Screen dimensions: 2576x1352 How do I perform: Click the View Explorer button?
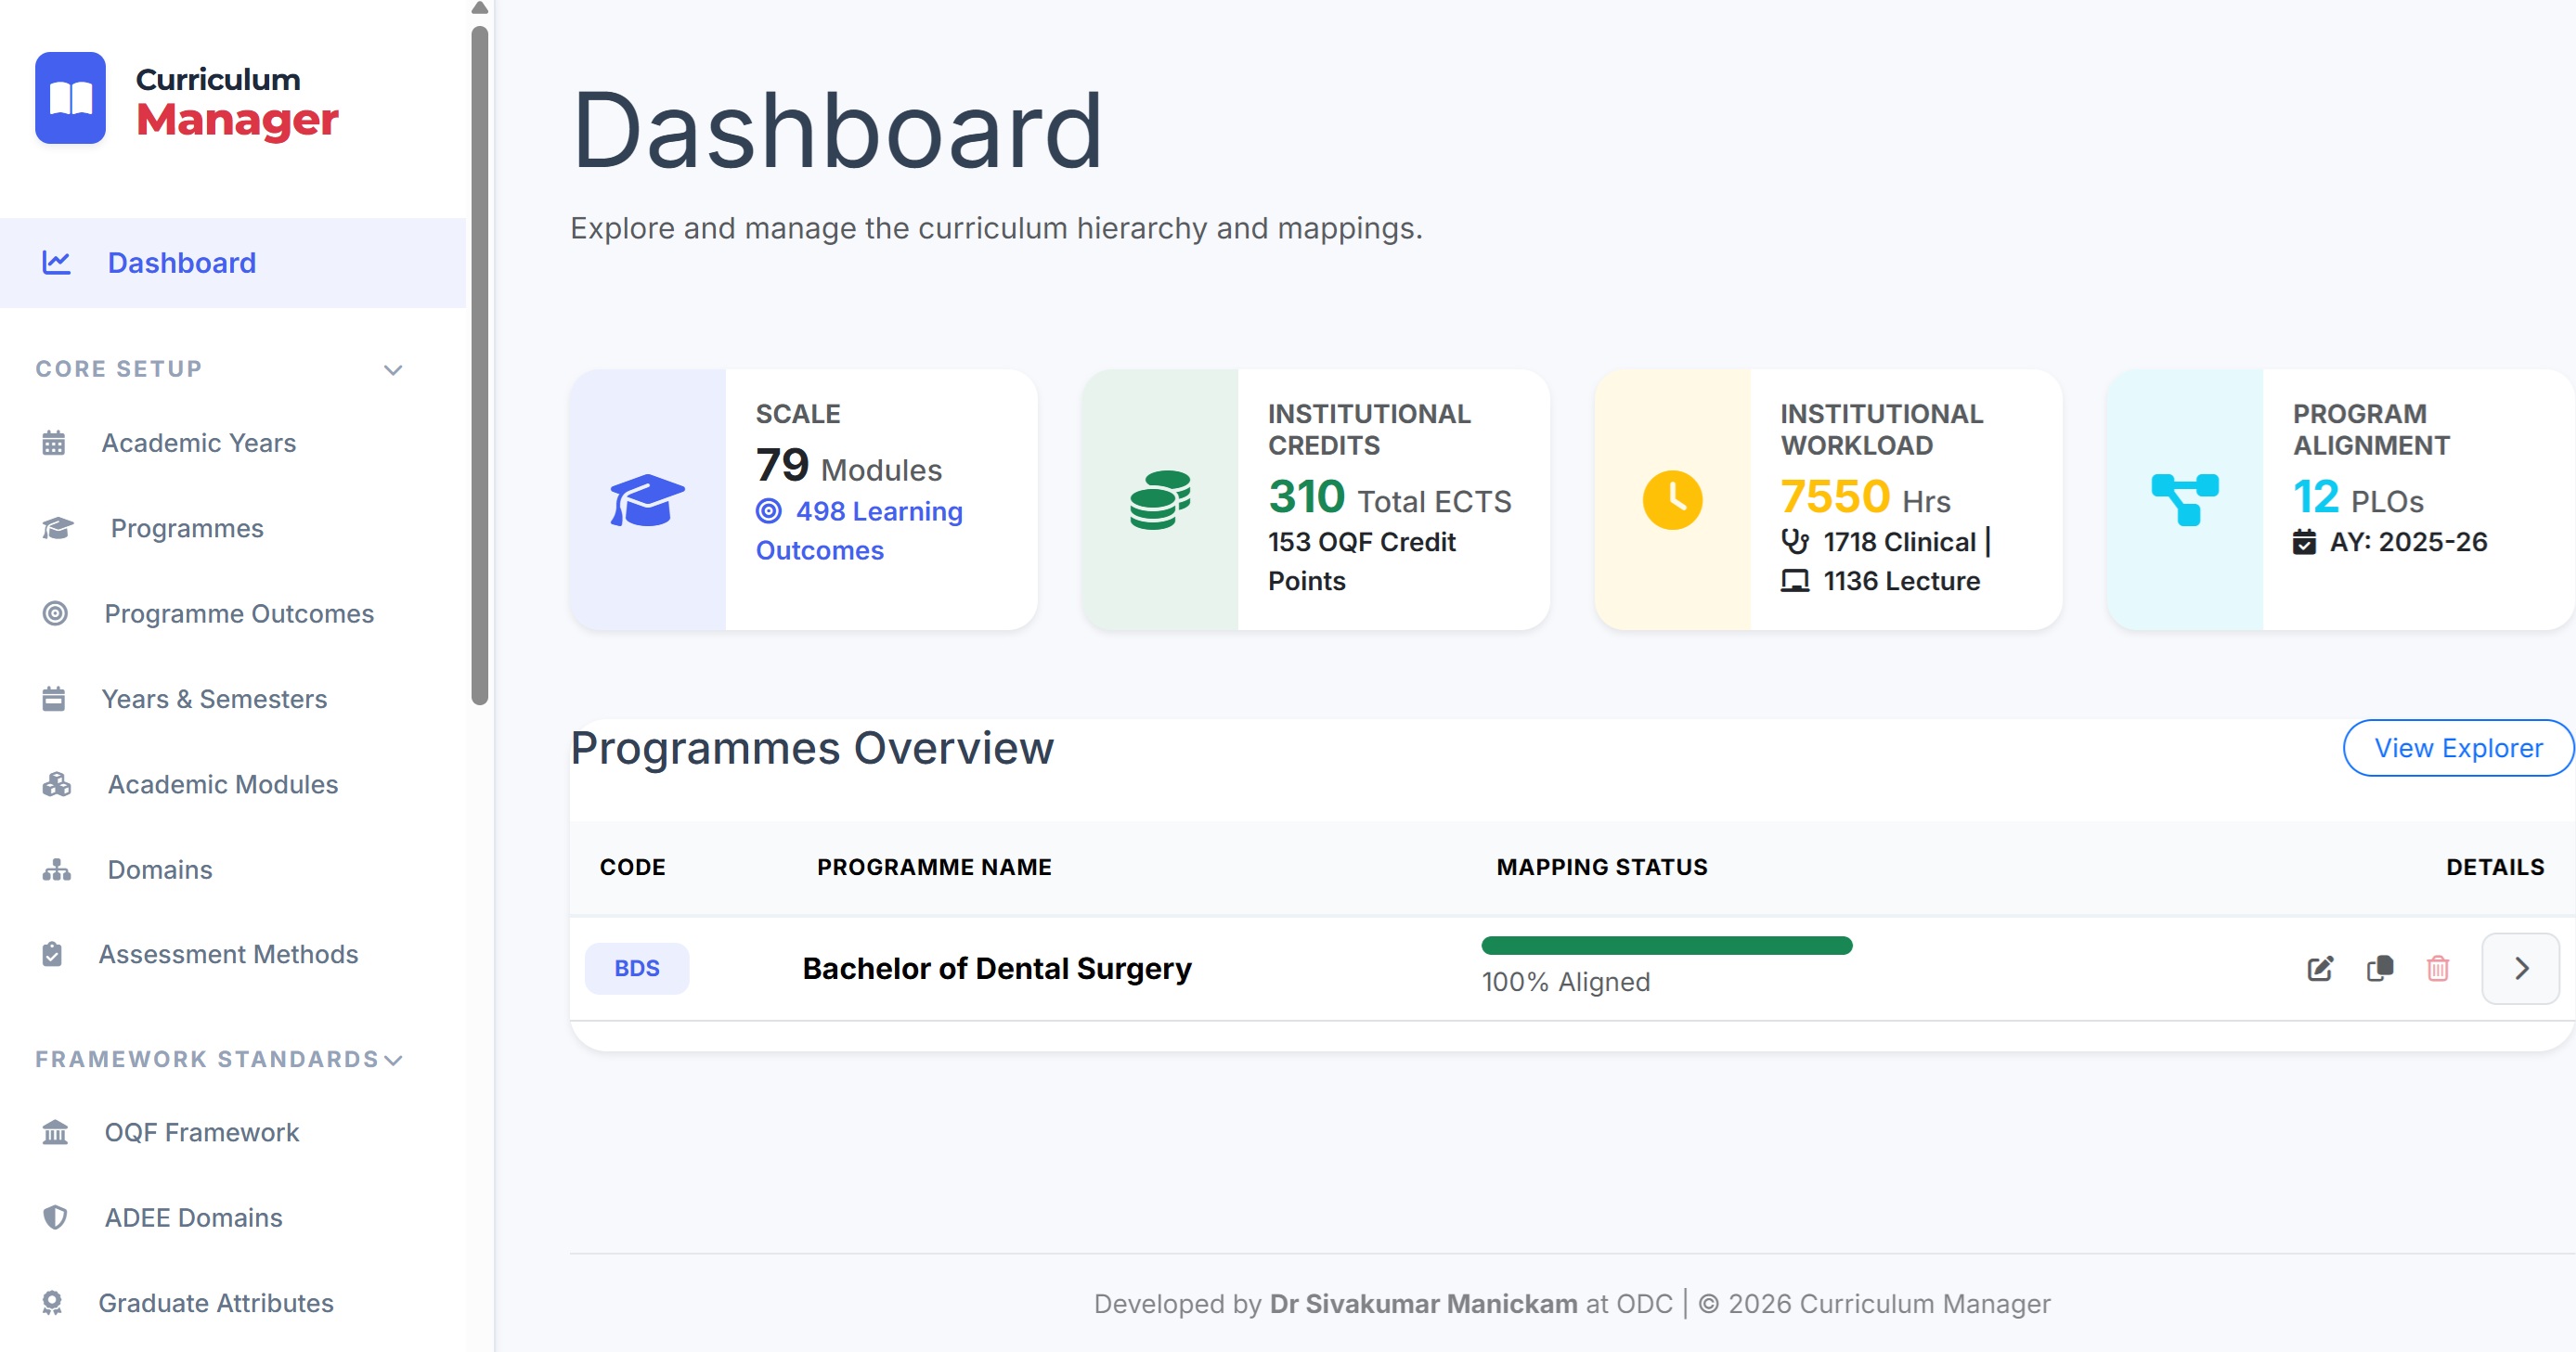2458,747
